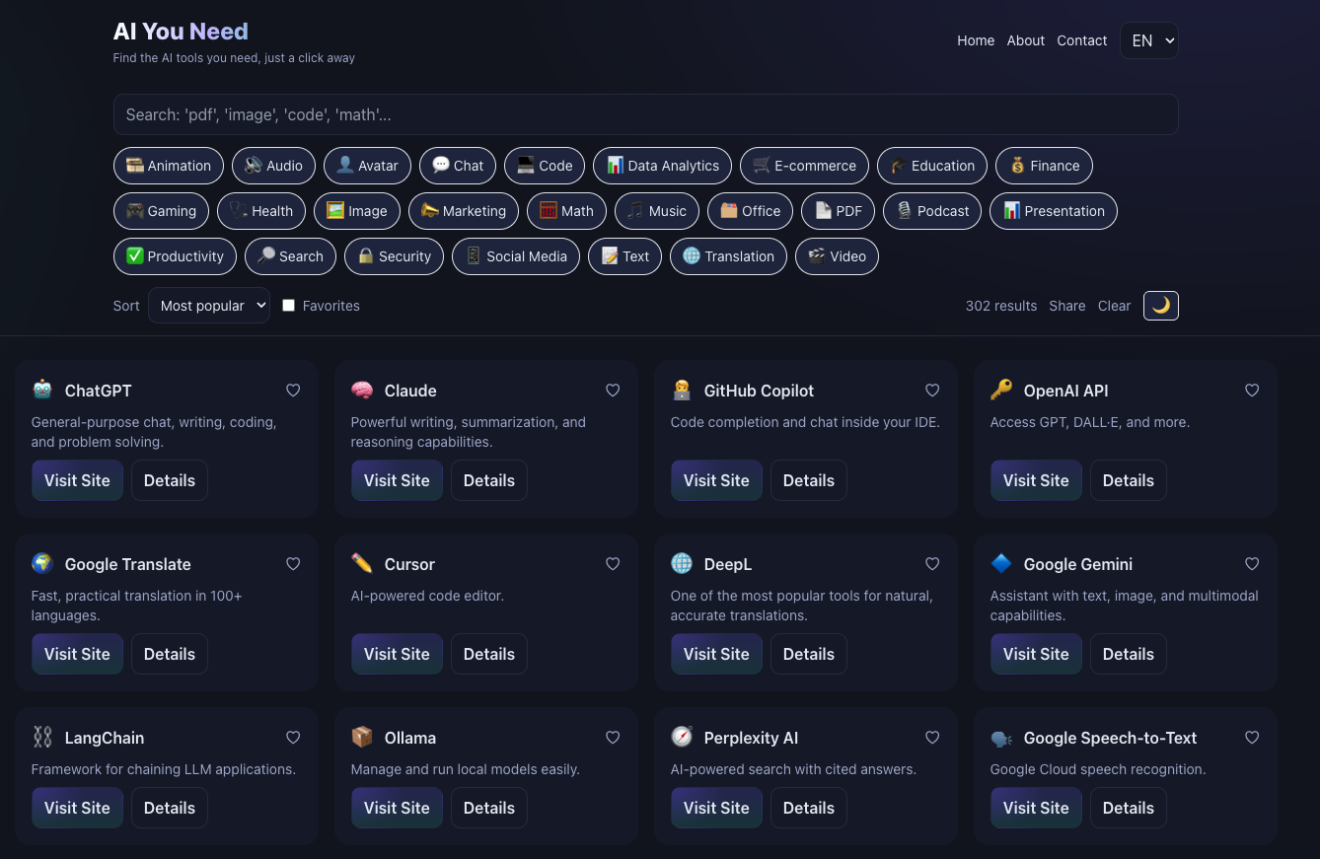The width and height of the screenshot is (1320, 859).
Task: Open the Most popular sort dropdown
Action: pos(209,306)
